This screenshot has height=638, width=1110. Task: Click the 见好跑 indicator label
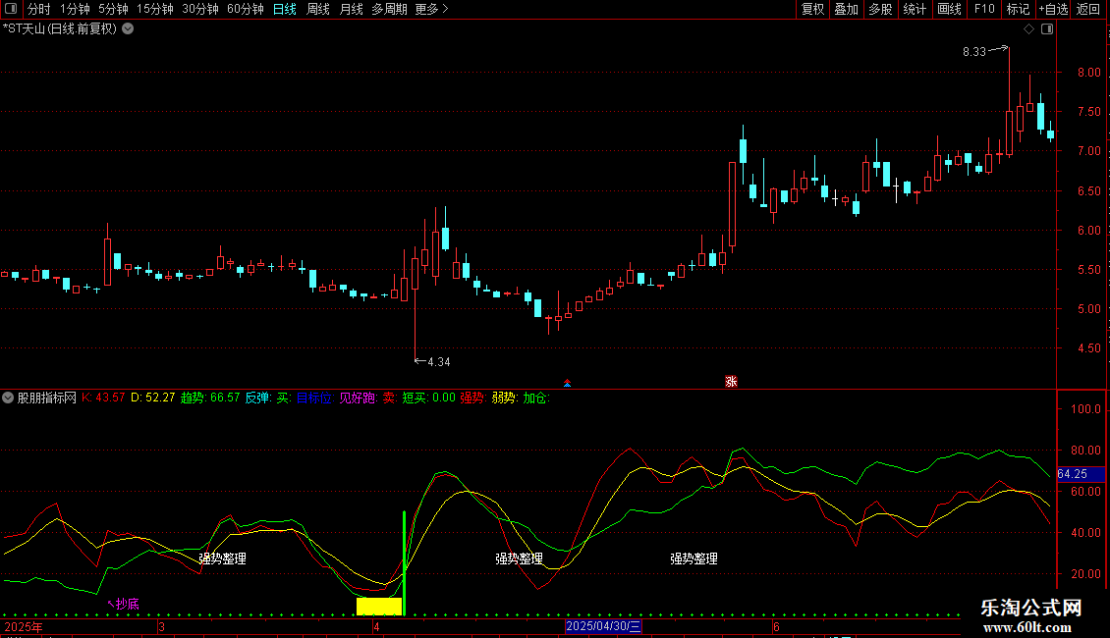(x=359, y=398)
